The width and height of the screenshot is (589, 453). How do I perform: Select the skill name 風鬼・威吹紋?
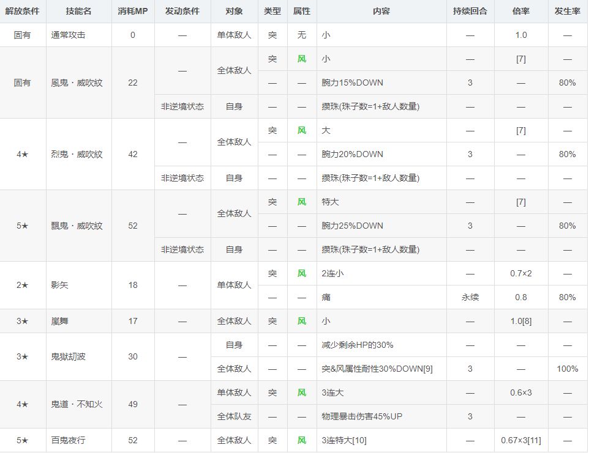tap(77, 83)
